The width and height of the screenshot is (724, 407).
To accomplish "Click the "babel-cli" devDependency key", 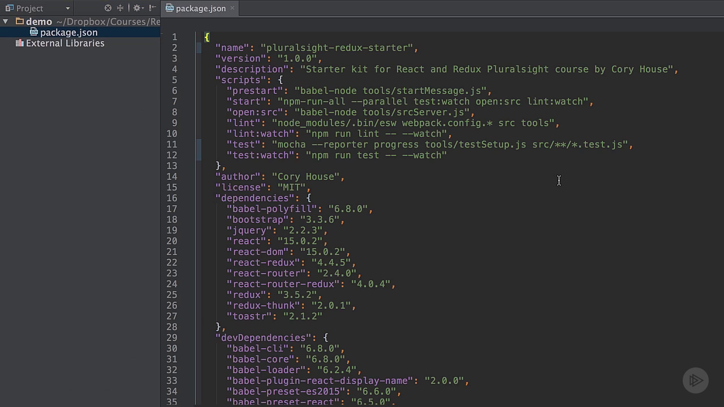I will [257, 348].
